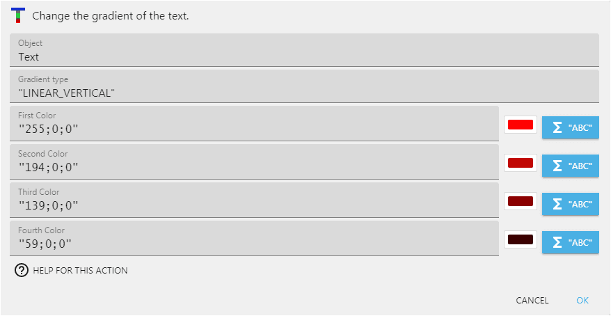Select the Object field showing Text
The width and height of the screenshot is (611, 316).
[x=304, y=51]
